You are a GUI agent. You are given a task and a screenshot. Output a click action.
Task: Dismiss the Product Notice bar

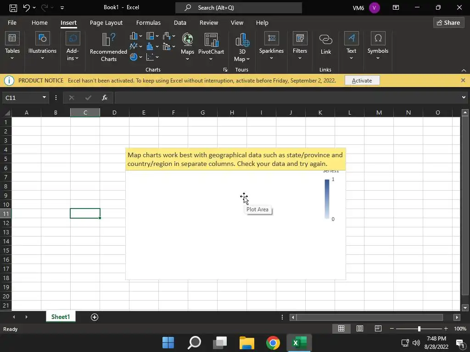pos(463,80)
